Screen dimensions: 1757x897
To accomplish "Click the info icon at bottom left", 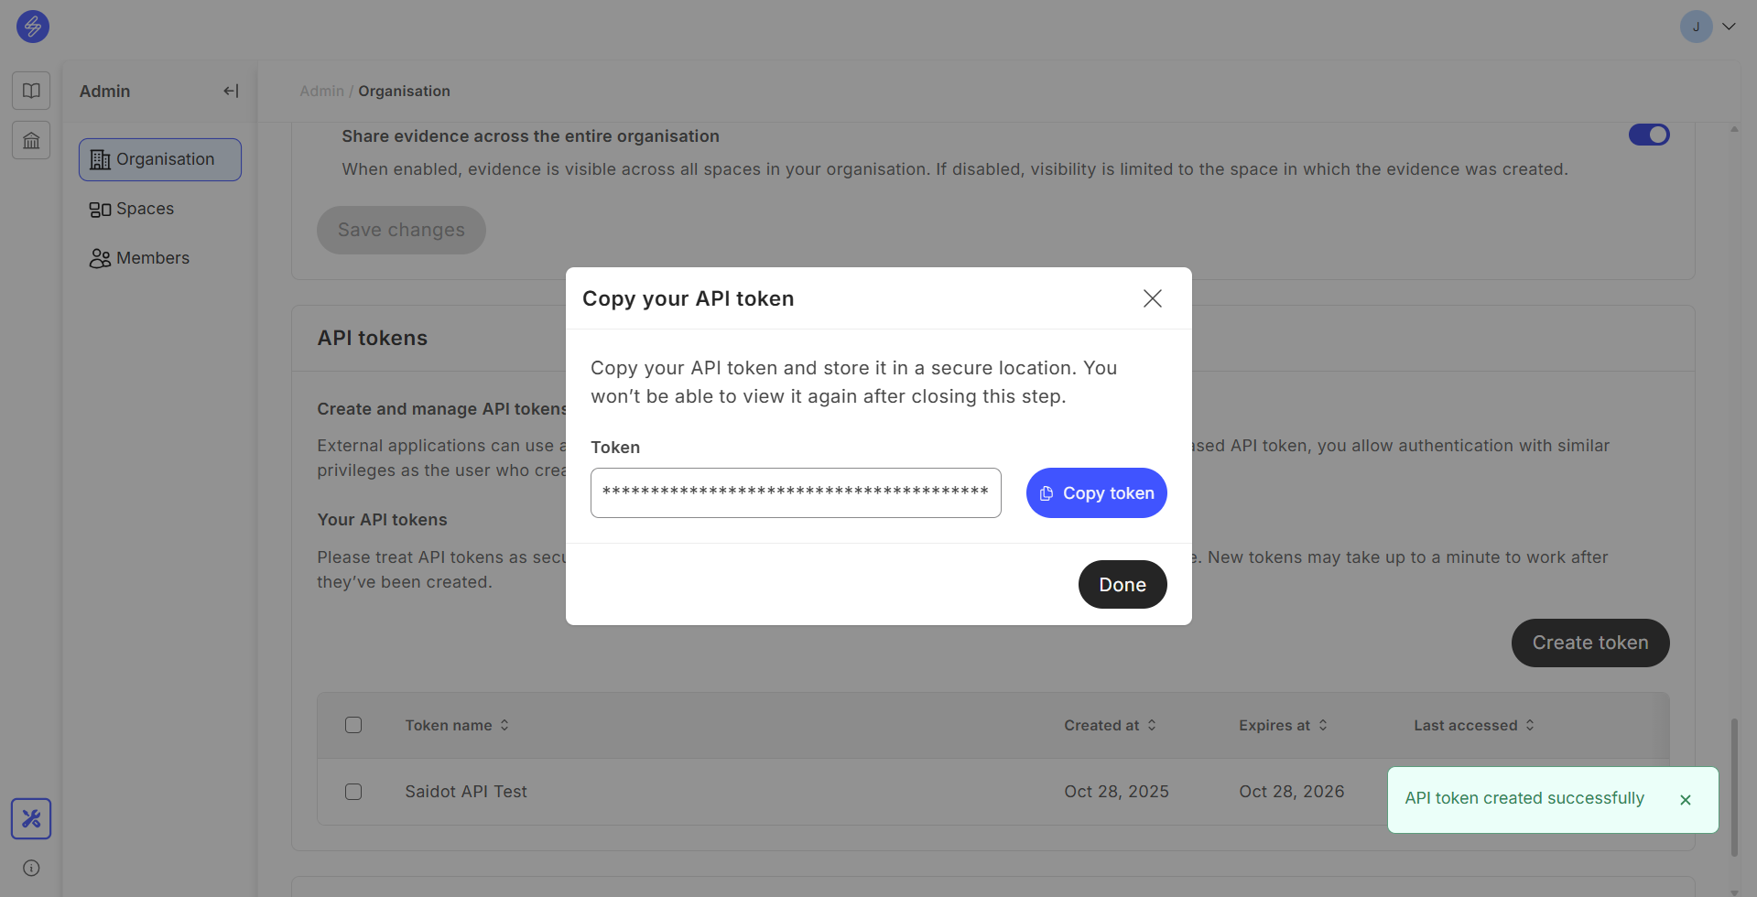I will [31, 868].
